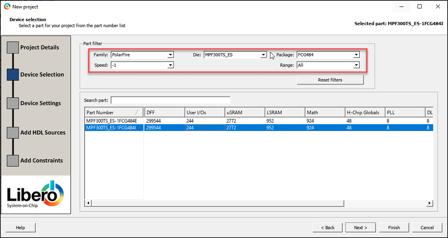Click the New project title bar icon
This screenshot has width=448, height=238.
point(7,6)
